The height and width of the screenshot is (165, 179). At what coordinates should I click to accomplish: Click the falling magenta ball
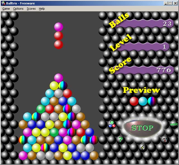pyautogui.click(x=58, y=27)
